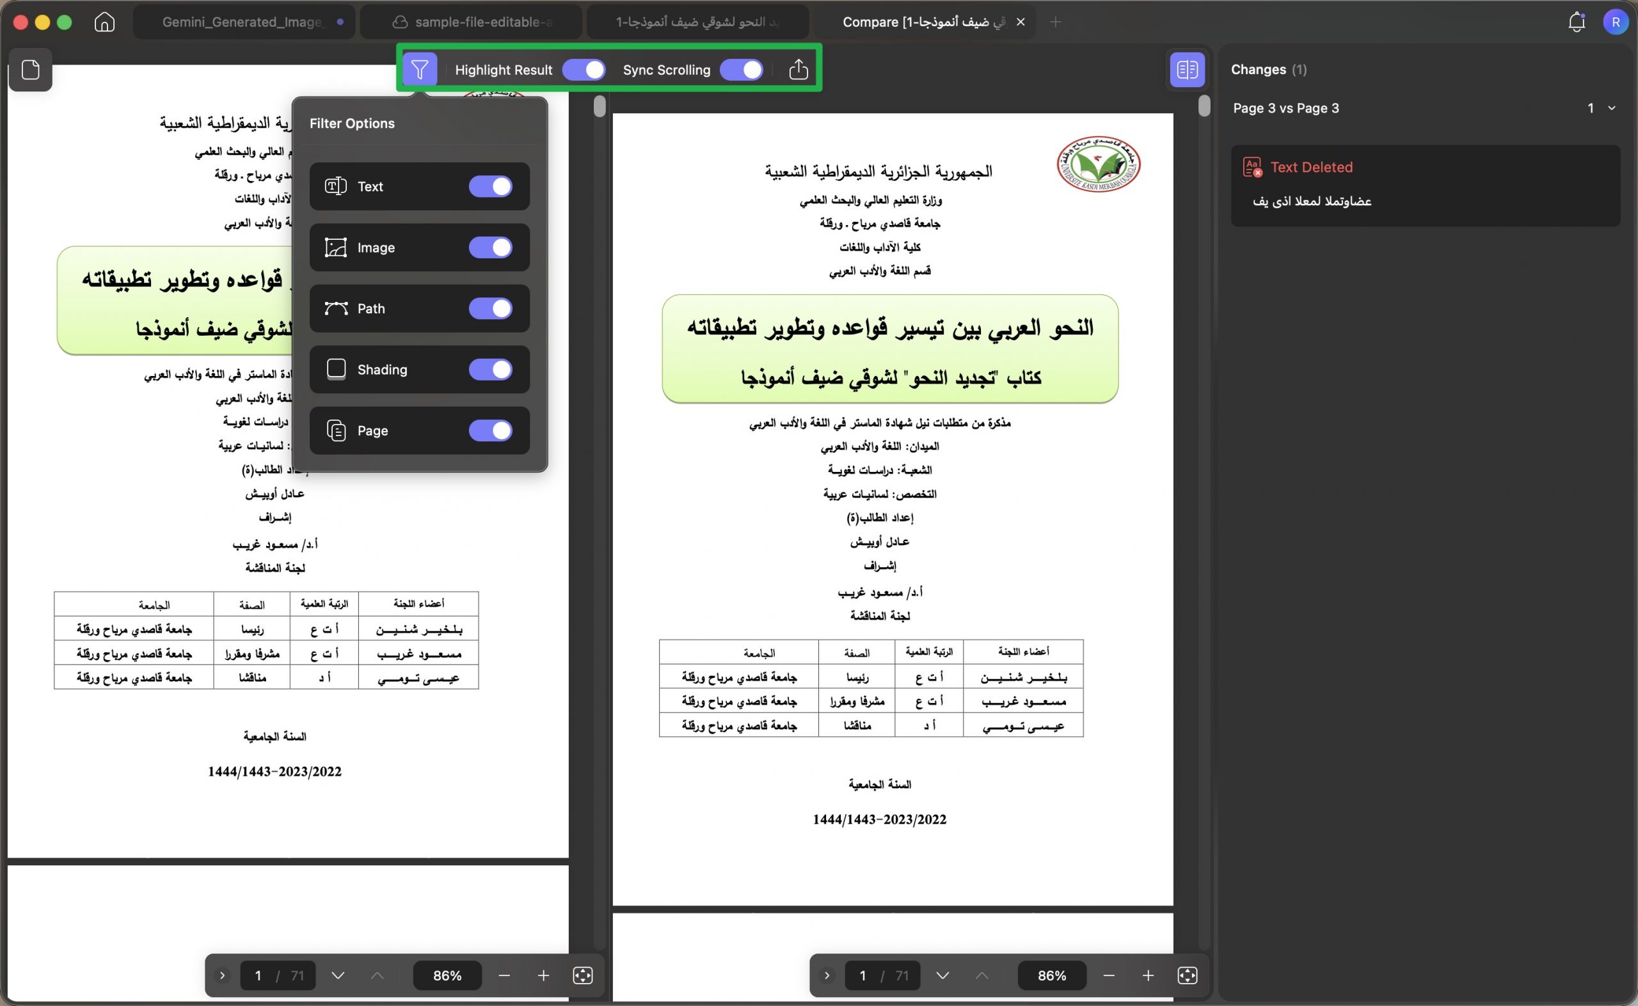The height and width of the screenshot is (1006, 1638).
Task: Toggle the Text filter switch
Action: [x=491, y=186]
